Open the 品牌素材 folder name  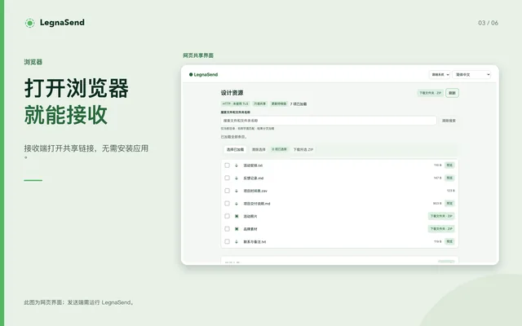point(250,229)
